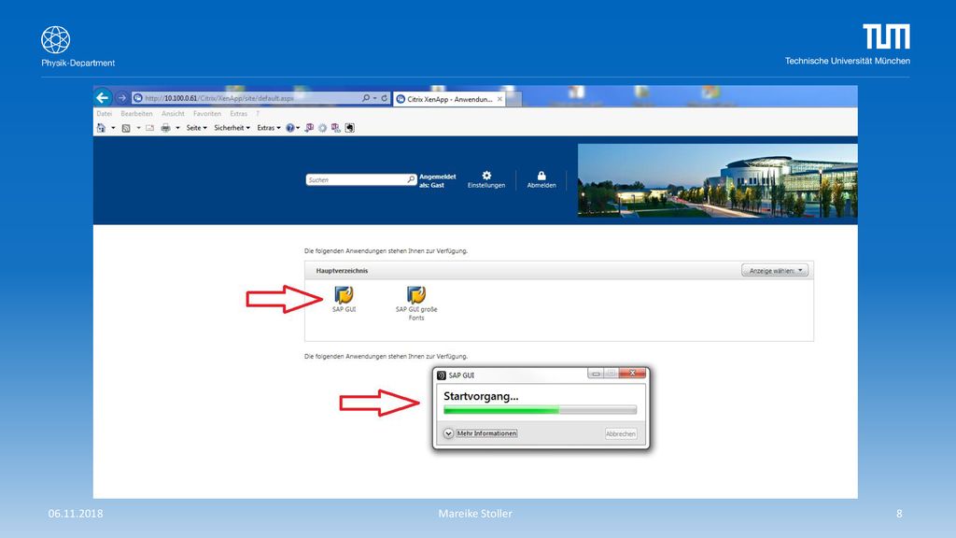Open the Favoriten menu
Screen dimensions: 956x538
[x=207, y=114]
